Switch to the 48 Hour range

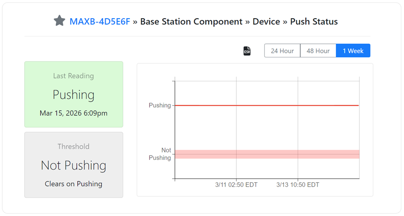[318, 51]
